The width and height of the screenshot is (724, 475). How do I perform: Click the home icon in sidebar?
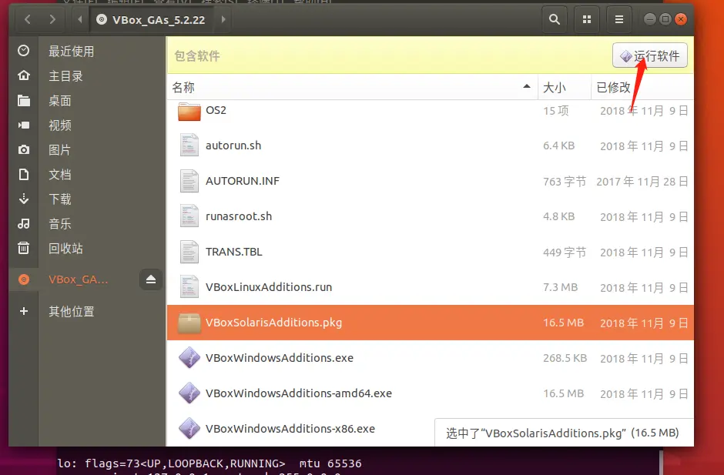(24, 75)
